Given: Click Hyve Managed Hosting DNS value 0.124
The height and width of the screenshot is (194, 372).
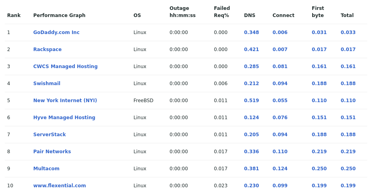Looking at the screenshot, I should (x=252, y=118).
